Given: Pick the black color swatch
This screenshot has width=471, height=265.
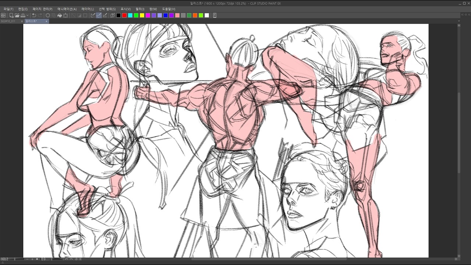Looking at the screenshot, I should [x=118, y=15].
